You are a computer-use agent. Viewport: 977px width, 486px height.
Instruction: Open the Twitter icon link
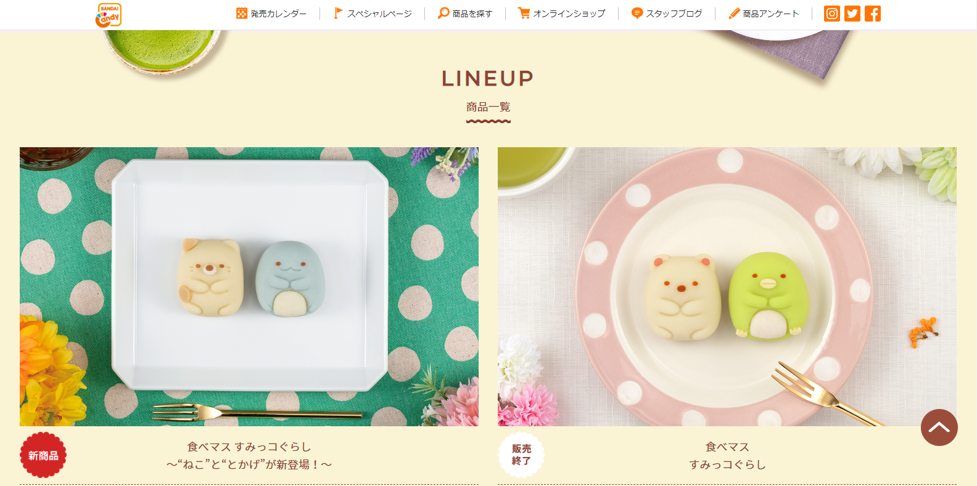click(852, 14)
